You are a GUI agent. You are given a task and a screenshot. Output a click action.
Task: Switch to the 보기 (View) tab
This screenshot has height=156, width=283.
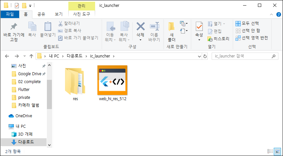[x=58, y=14]
